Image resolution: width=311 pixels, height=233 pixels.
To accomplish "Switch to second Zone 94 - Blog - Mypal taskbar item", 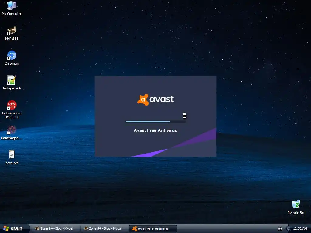I will coord(104,228).
